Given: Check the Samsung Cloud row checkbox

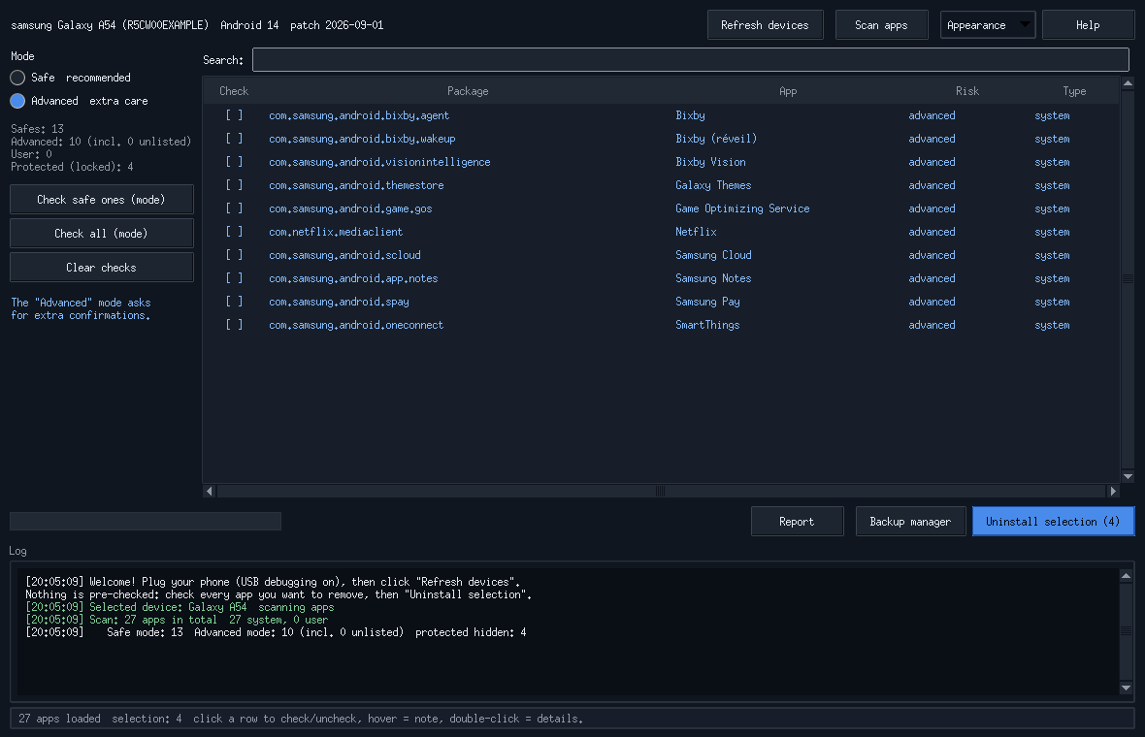Looking at the screenshot, I should [234, 255].
